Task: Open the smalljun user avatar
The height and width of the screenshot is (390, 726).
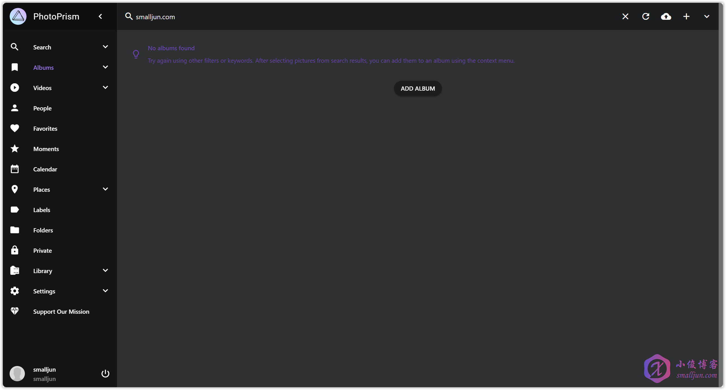Action: pos(17,374)
